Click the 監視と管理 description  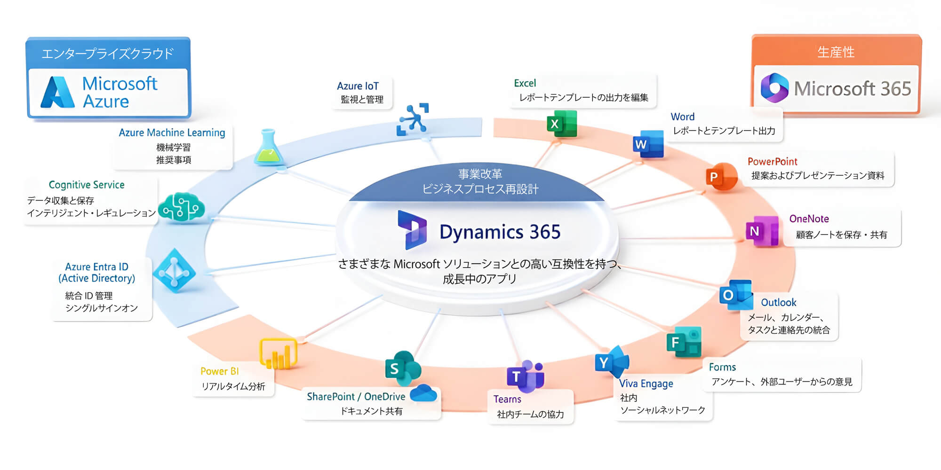point(362,99)
